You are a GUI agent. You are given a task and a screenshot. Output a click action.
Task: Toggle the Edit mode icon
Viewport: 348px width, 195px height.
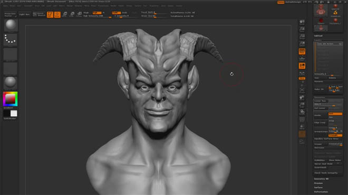coord(50,15)
